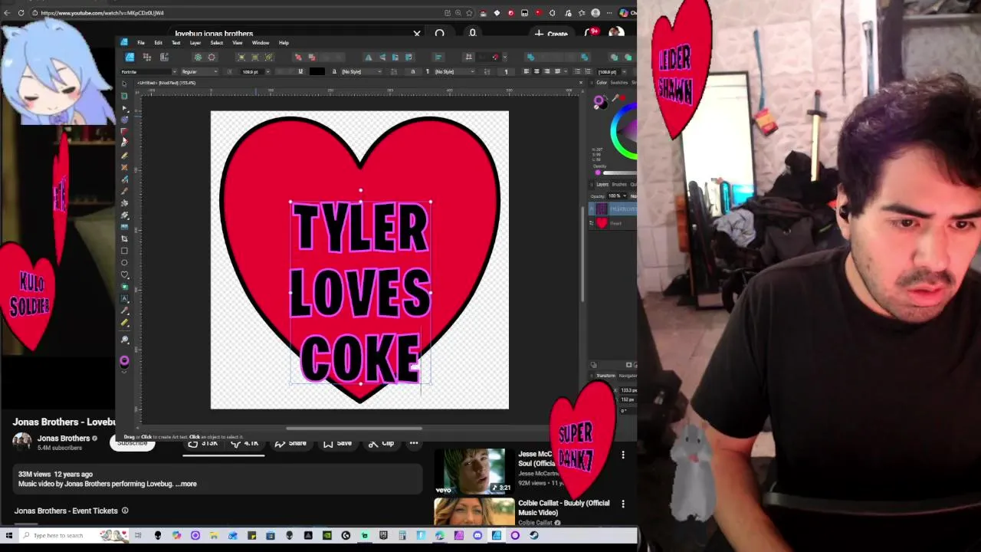This screenshot has width=981, height=552.
Task: Switch to the Brushes tab
Action: (619, 184)
